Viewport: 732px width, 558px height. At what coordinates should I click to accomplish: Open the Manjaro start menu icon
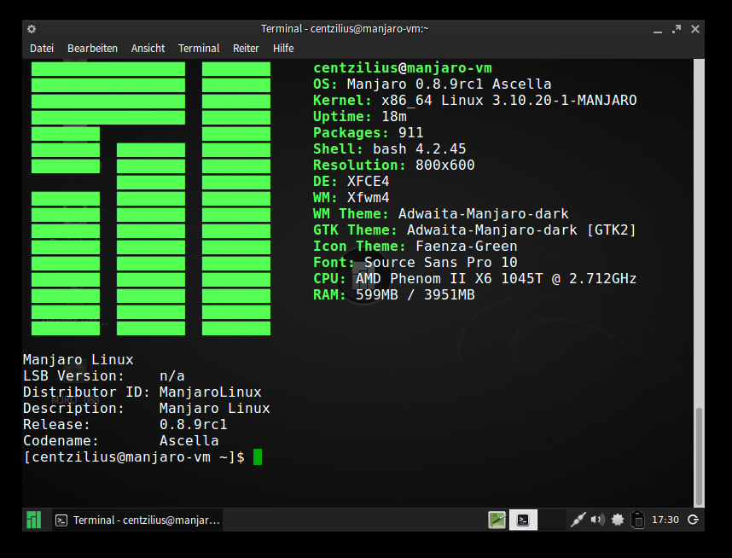33,520
